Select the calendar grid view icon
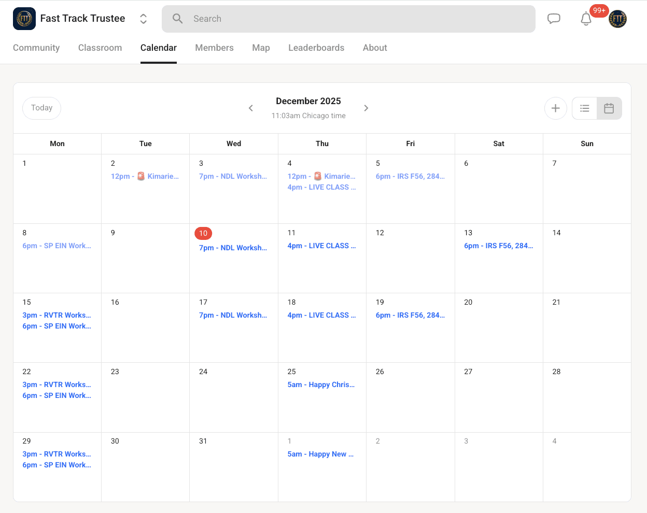Screen dimensions: 647x513 click(609, 108)
